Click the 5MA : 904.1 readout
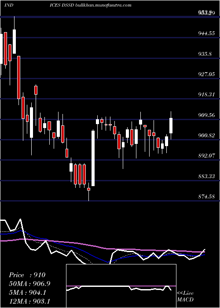The image size is (220, 308). coord(27,292)
